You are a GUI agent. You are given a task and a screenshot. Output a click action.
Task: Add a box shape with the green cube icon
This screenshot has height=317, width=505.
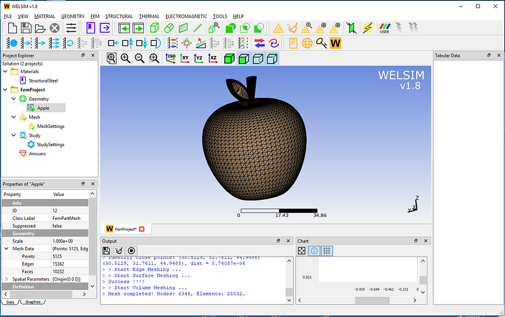tap(154, 28)
